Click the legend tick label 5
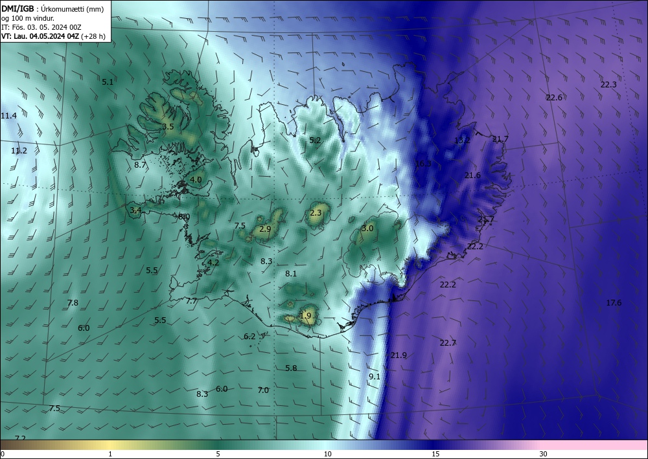Viewport: 648px width, 459px height. pyautogui.click(x=218, y=454)
